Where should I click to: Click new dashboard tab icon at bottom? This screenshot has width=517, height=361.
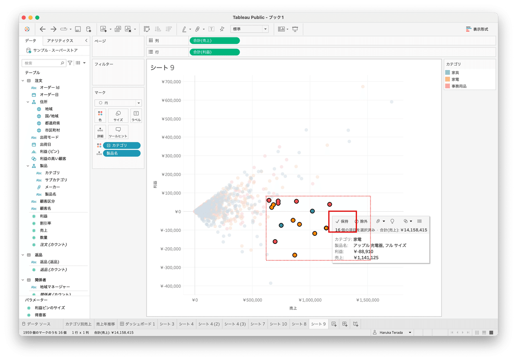click(x=345, y=324)
